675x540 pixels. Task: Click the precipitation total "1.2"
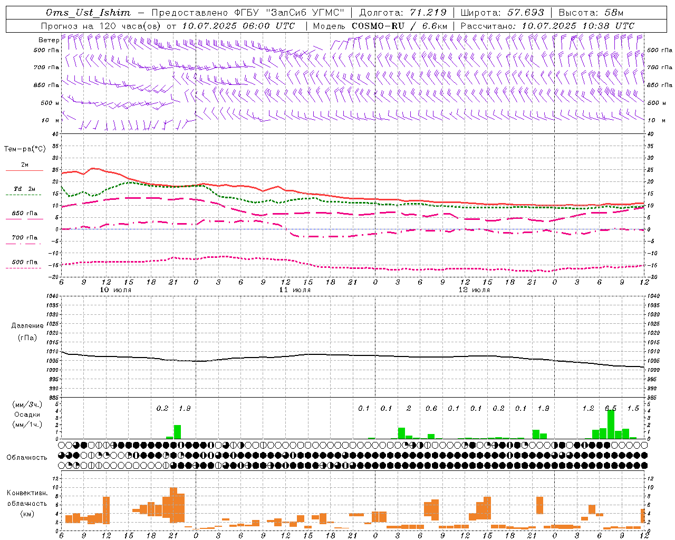[x=588, y=409]
